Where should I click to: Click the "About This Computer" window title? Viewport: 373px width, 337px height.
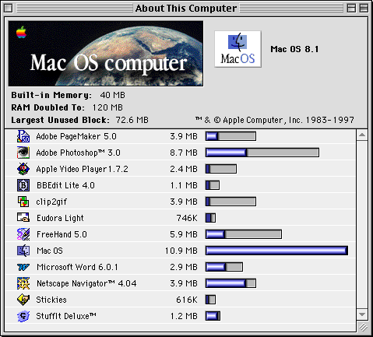pos(186,9)
